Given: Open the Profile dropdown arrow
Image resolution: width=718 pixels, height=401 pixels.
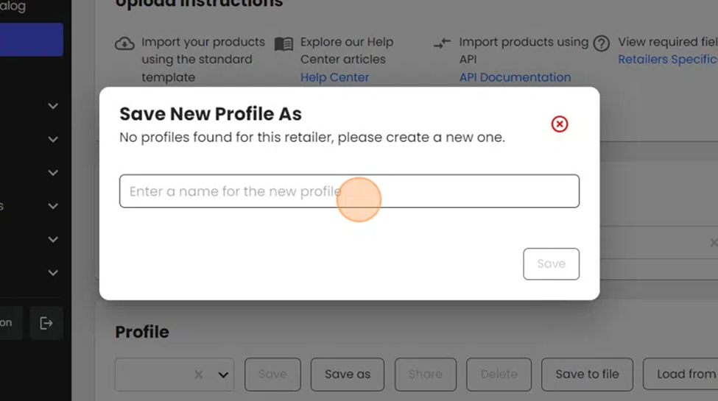Looking at the screenshot, I should point(223,375).
